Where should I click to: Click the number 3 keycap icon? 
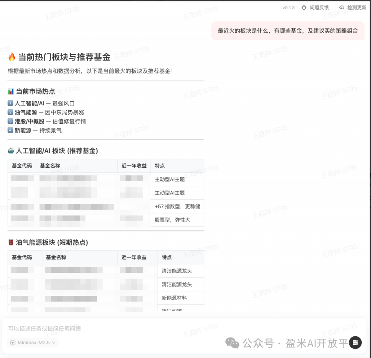10,121
